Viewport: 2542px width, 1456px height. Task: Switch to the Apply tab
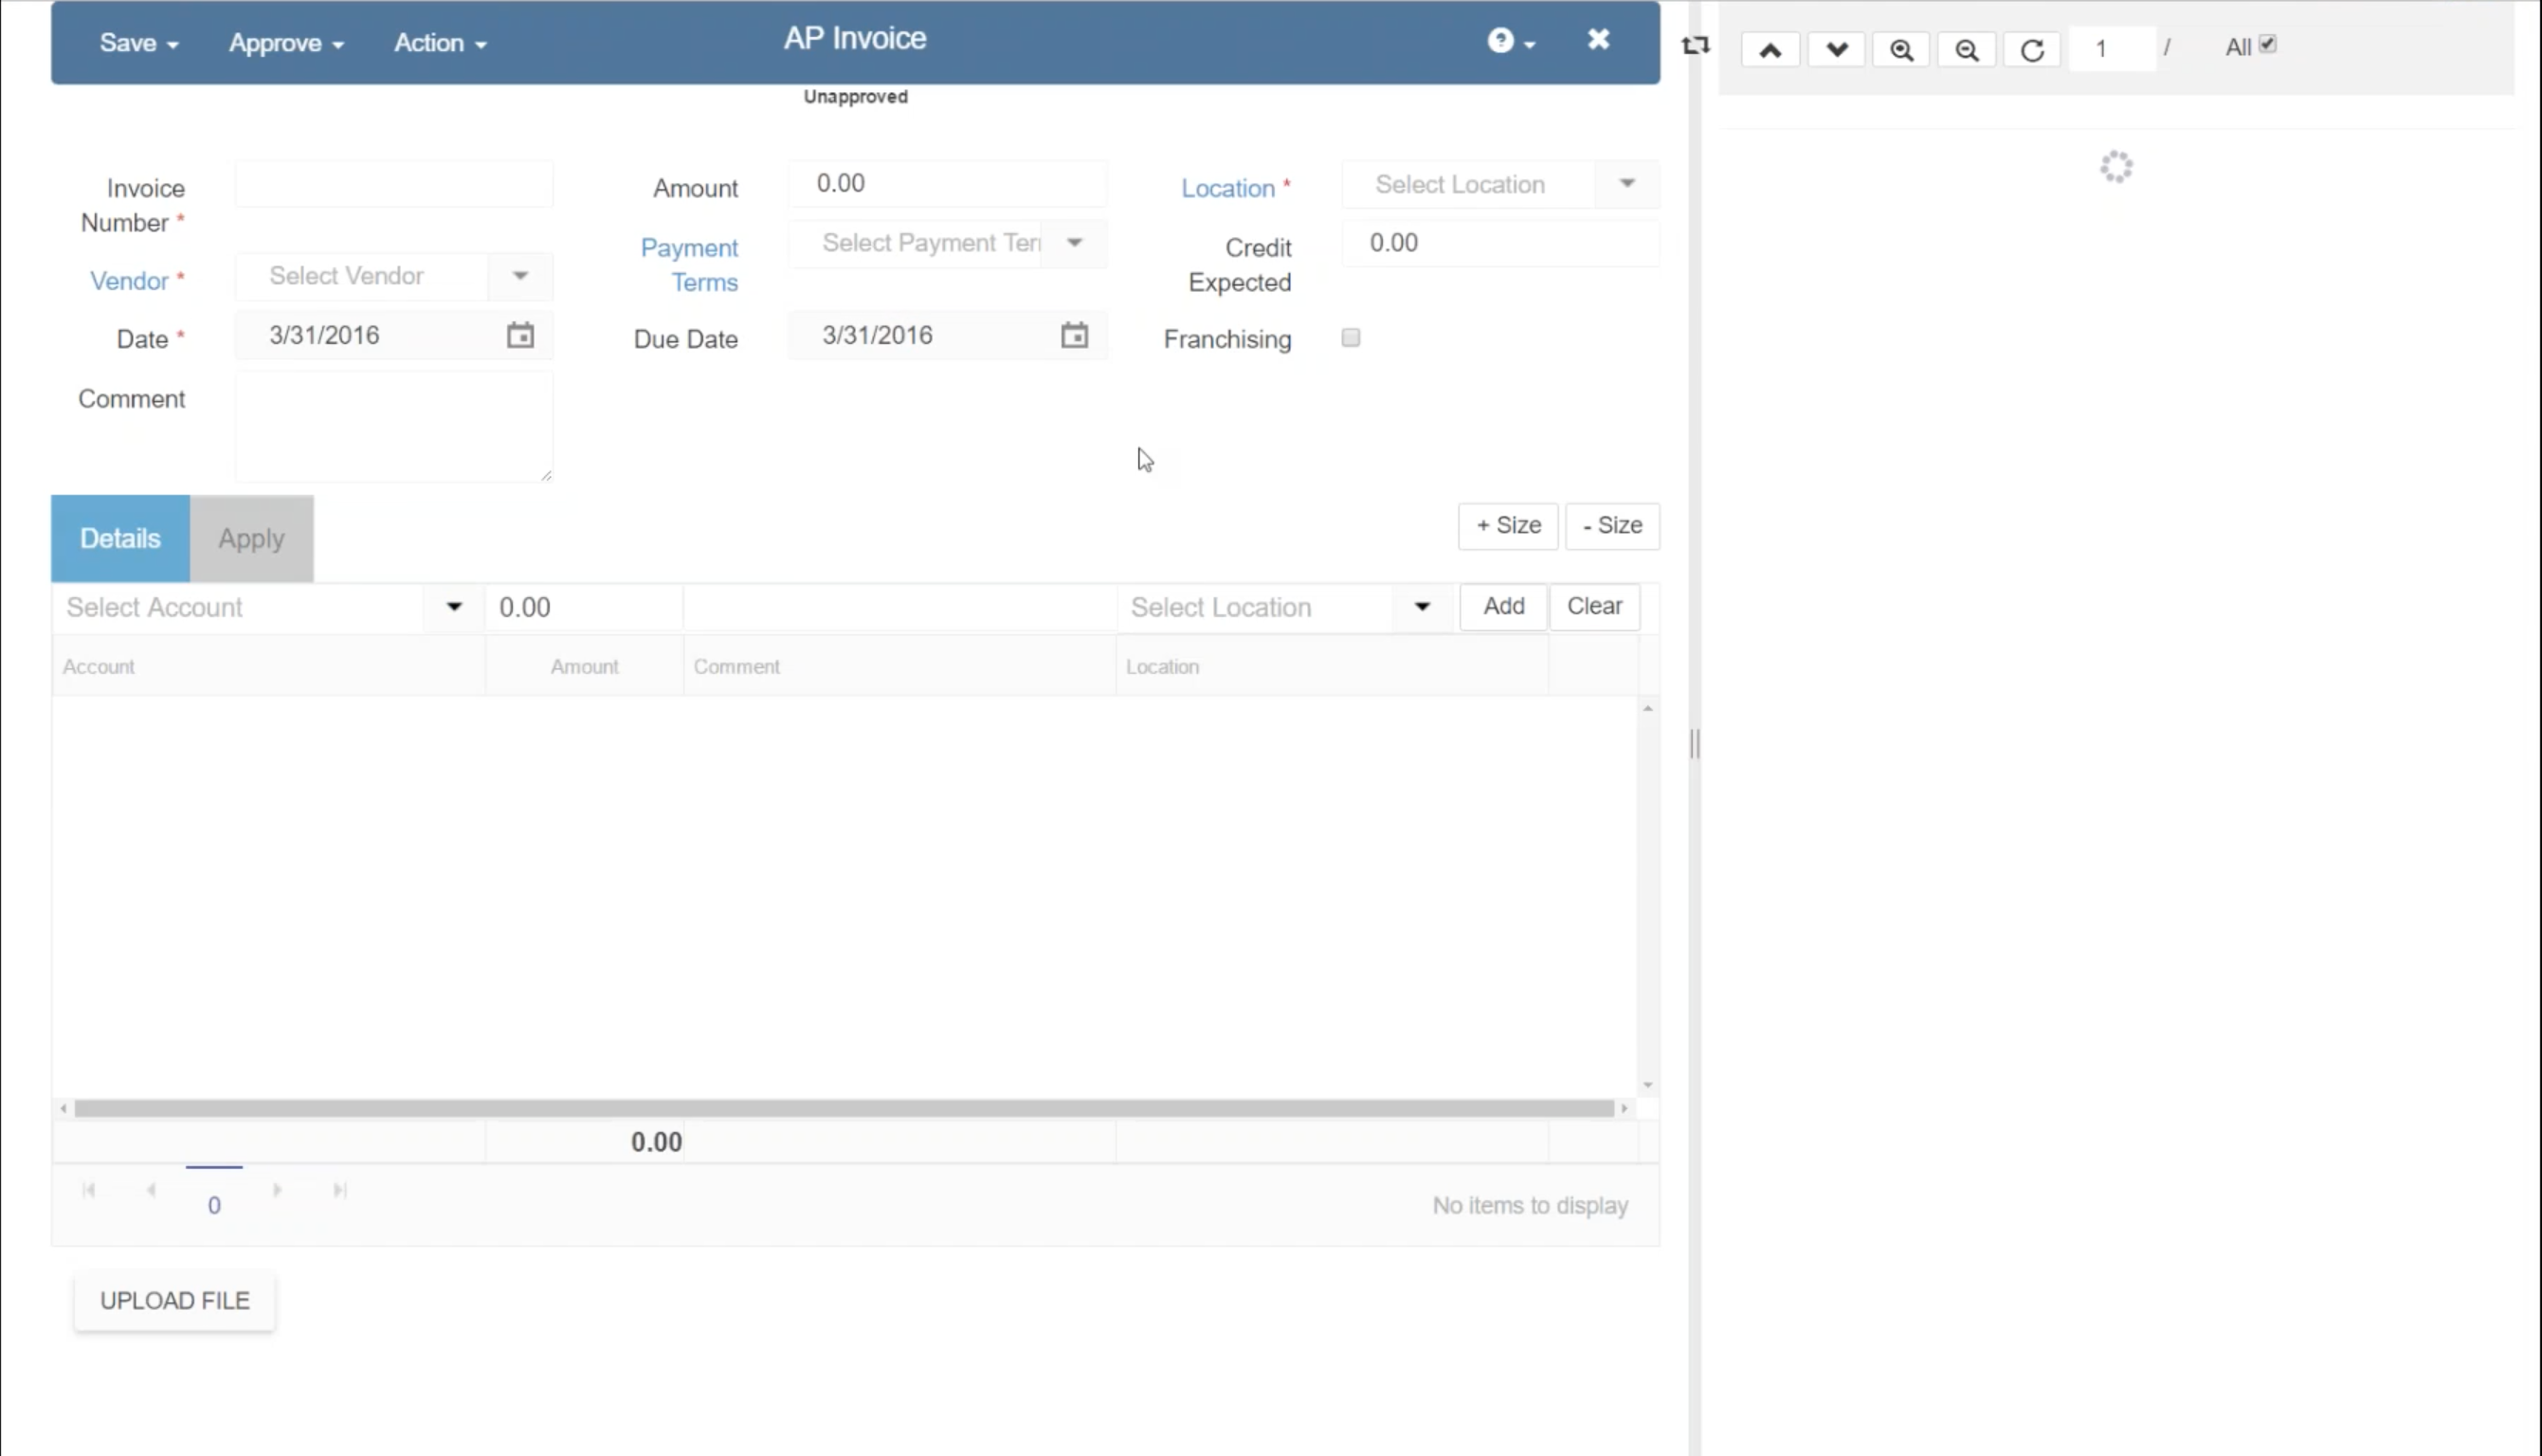[x=251, y=538]
